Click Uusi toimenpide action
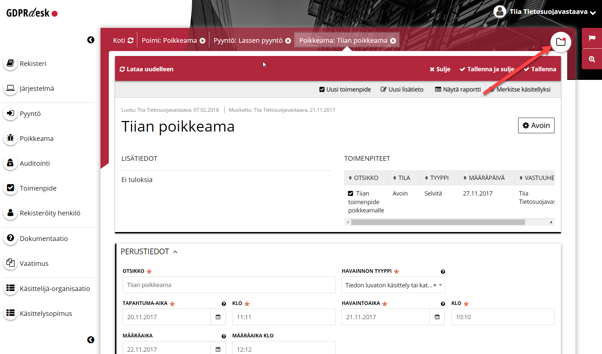This screenshot has height=354, width=602. click(x=345, y=89)
